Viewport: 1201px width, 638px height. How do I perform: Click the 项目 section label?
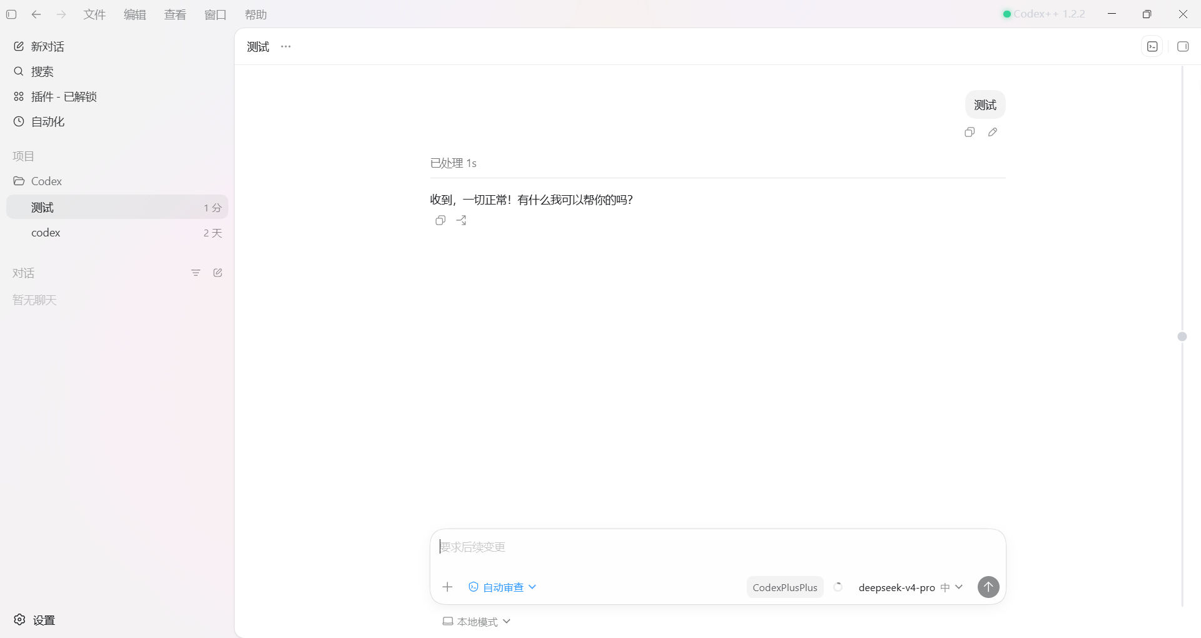[x=24, y=156]
